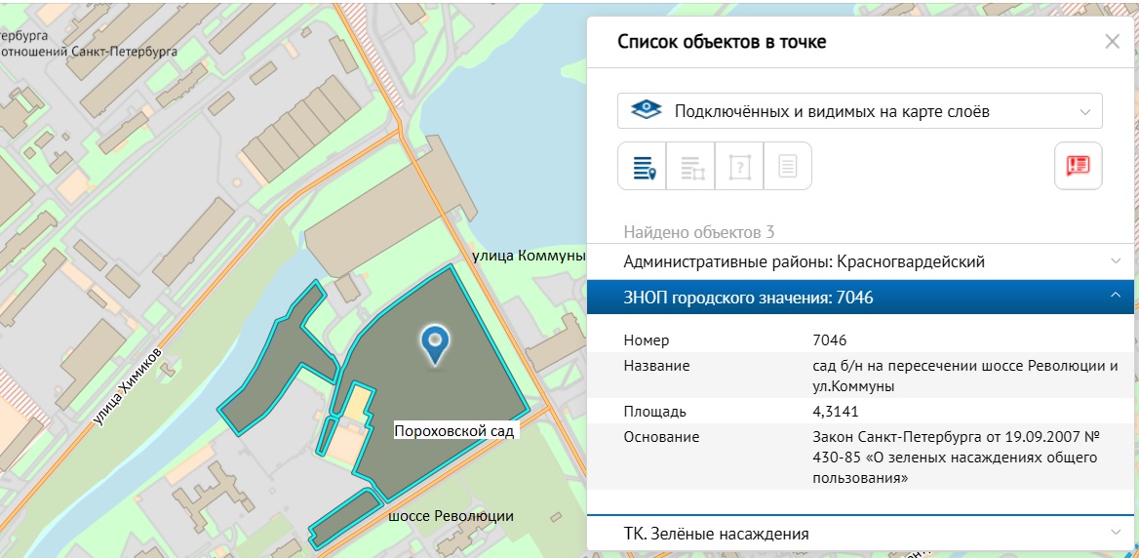Click the Номер value 7046

pyautogui.click(x=829, y=340)
